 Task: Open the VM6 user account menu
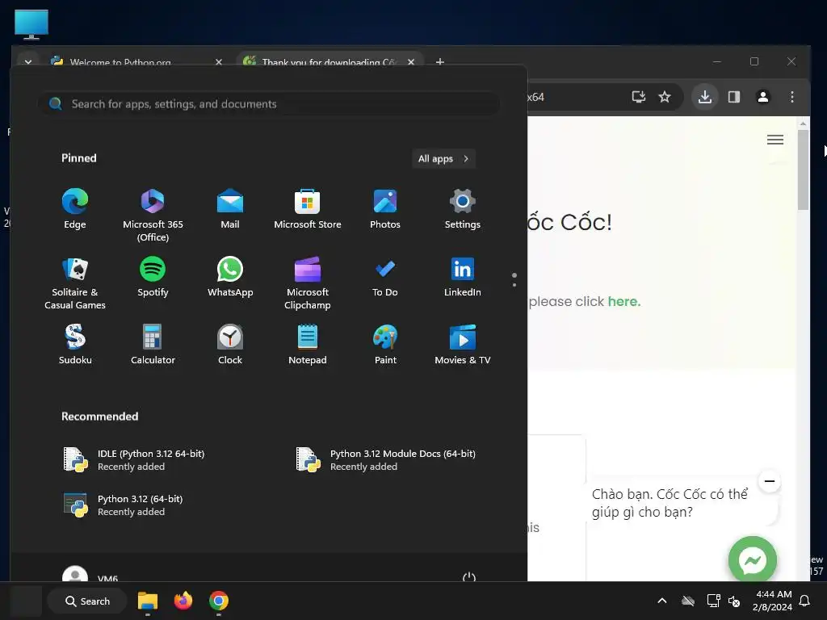(90, 576)
